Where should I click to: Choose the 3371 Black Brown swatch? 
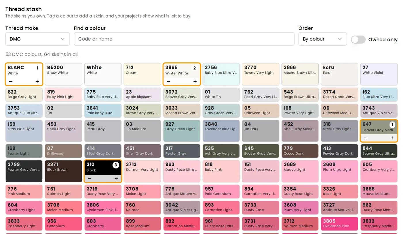coord(63,171)
